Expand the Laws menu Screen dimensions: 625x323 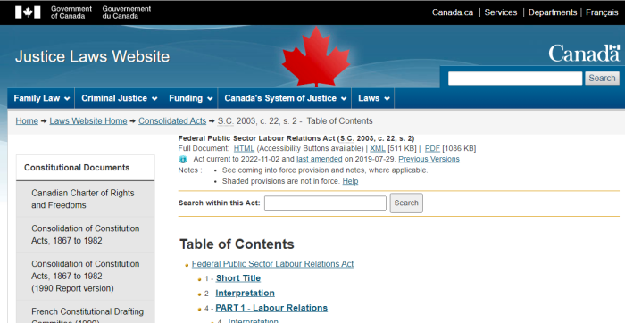tap(373, 98)
